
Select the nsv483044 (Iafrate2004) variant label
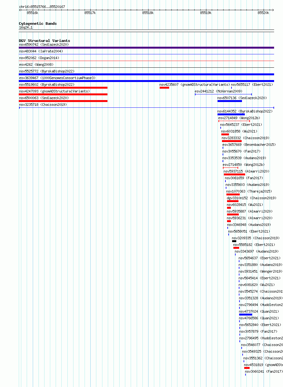[41, 51]
